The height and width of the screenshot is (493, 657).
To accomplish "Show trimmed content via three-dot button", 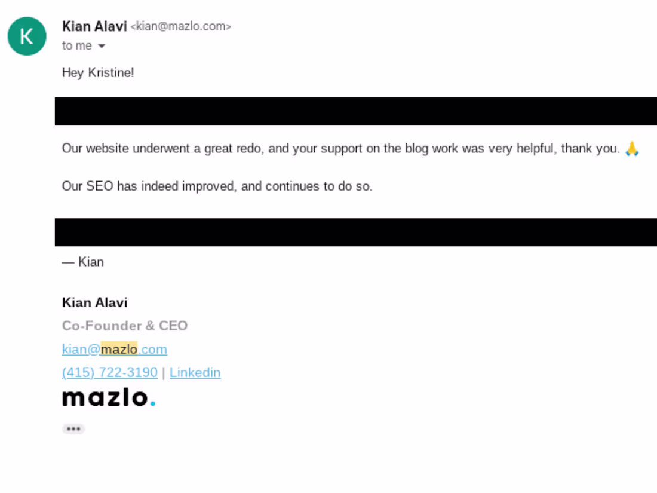I will point(73,429).
